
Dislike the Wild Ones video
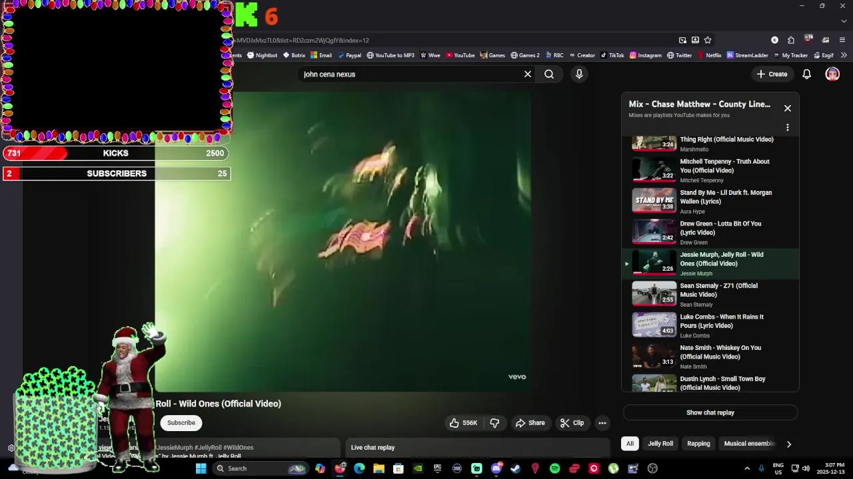coord(494,423)
